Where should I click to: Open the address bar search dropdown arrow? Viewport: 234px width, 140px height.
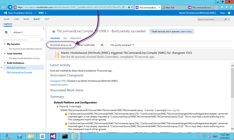pyautogui.click(x=126, y=7)
